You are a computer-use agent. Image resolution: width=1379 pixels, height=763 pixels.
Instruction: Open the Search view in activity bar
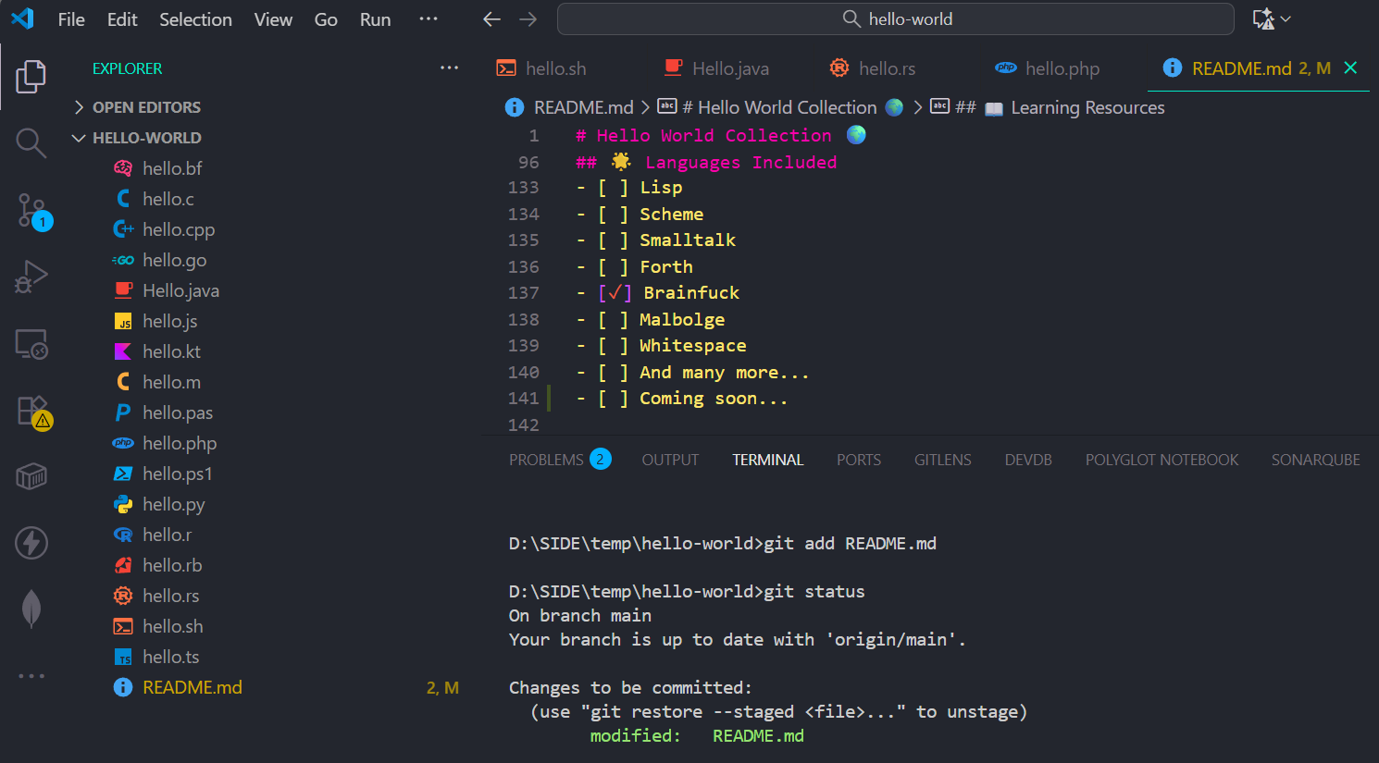[31, 143]
